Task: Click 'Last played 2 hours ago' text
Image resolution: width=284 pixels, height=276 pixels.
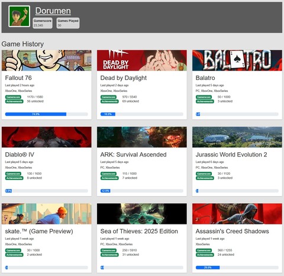Action: [x=20, y=85]
